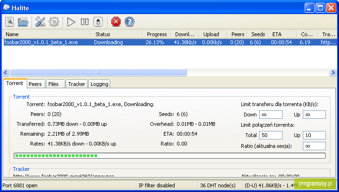Image resolution: width=339 pixels, height=192 pixels.
Task: Open the folder icon in toolbar
Action: click(x=23, y=22)
